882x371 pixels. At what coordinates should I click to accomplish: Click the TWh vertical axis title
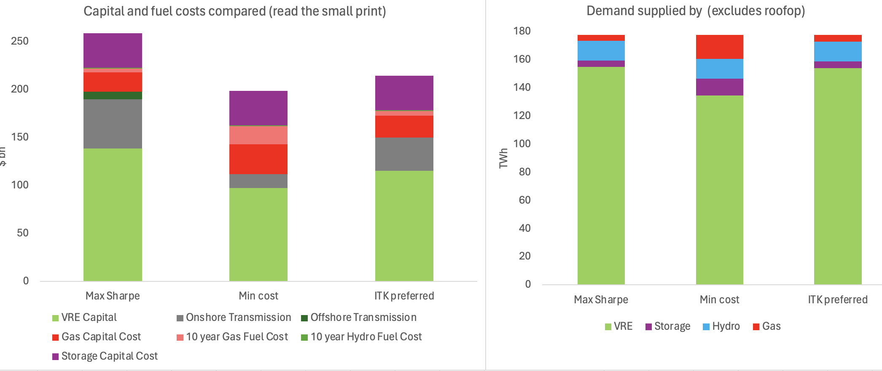pyautogui.click(x=503, y=158)
